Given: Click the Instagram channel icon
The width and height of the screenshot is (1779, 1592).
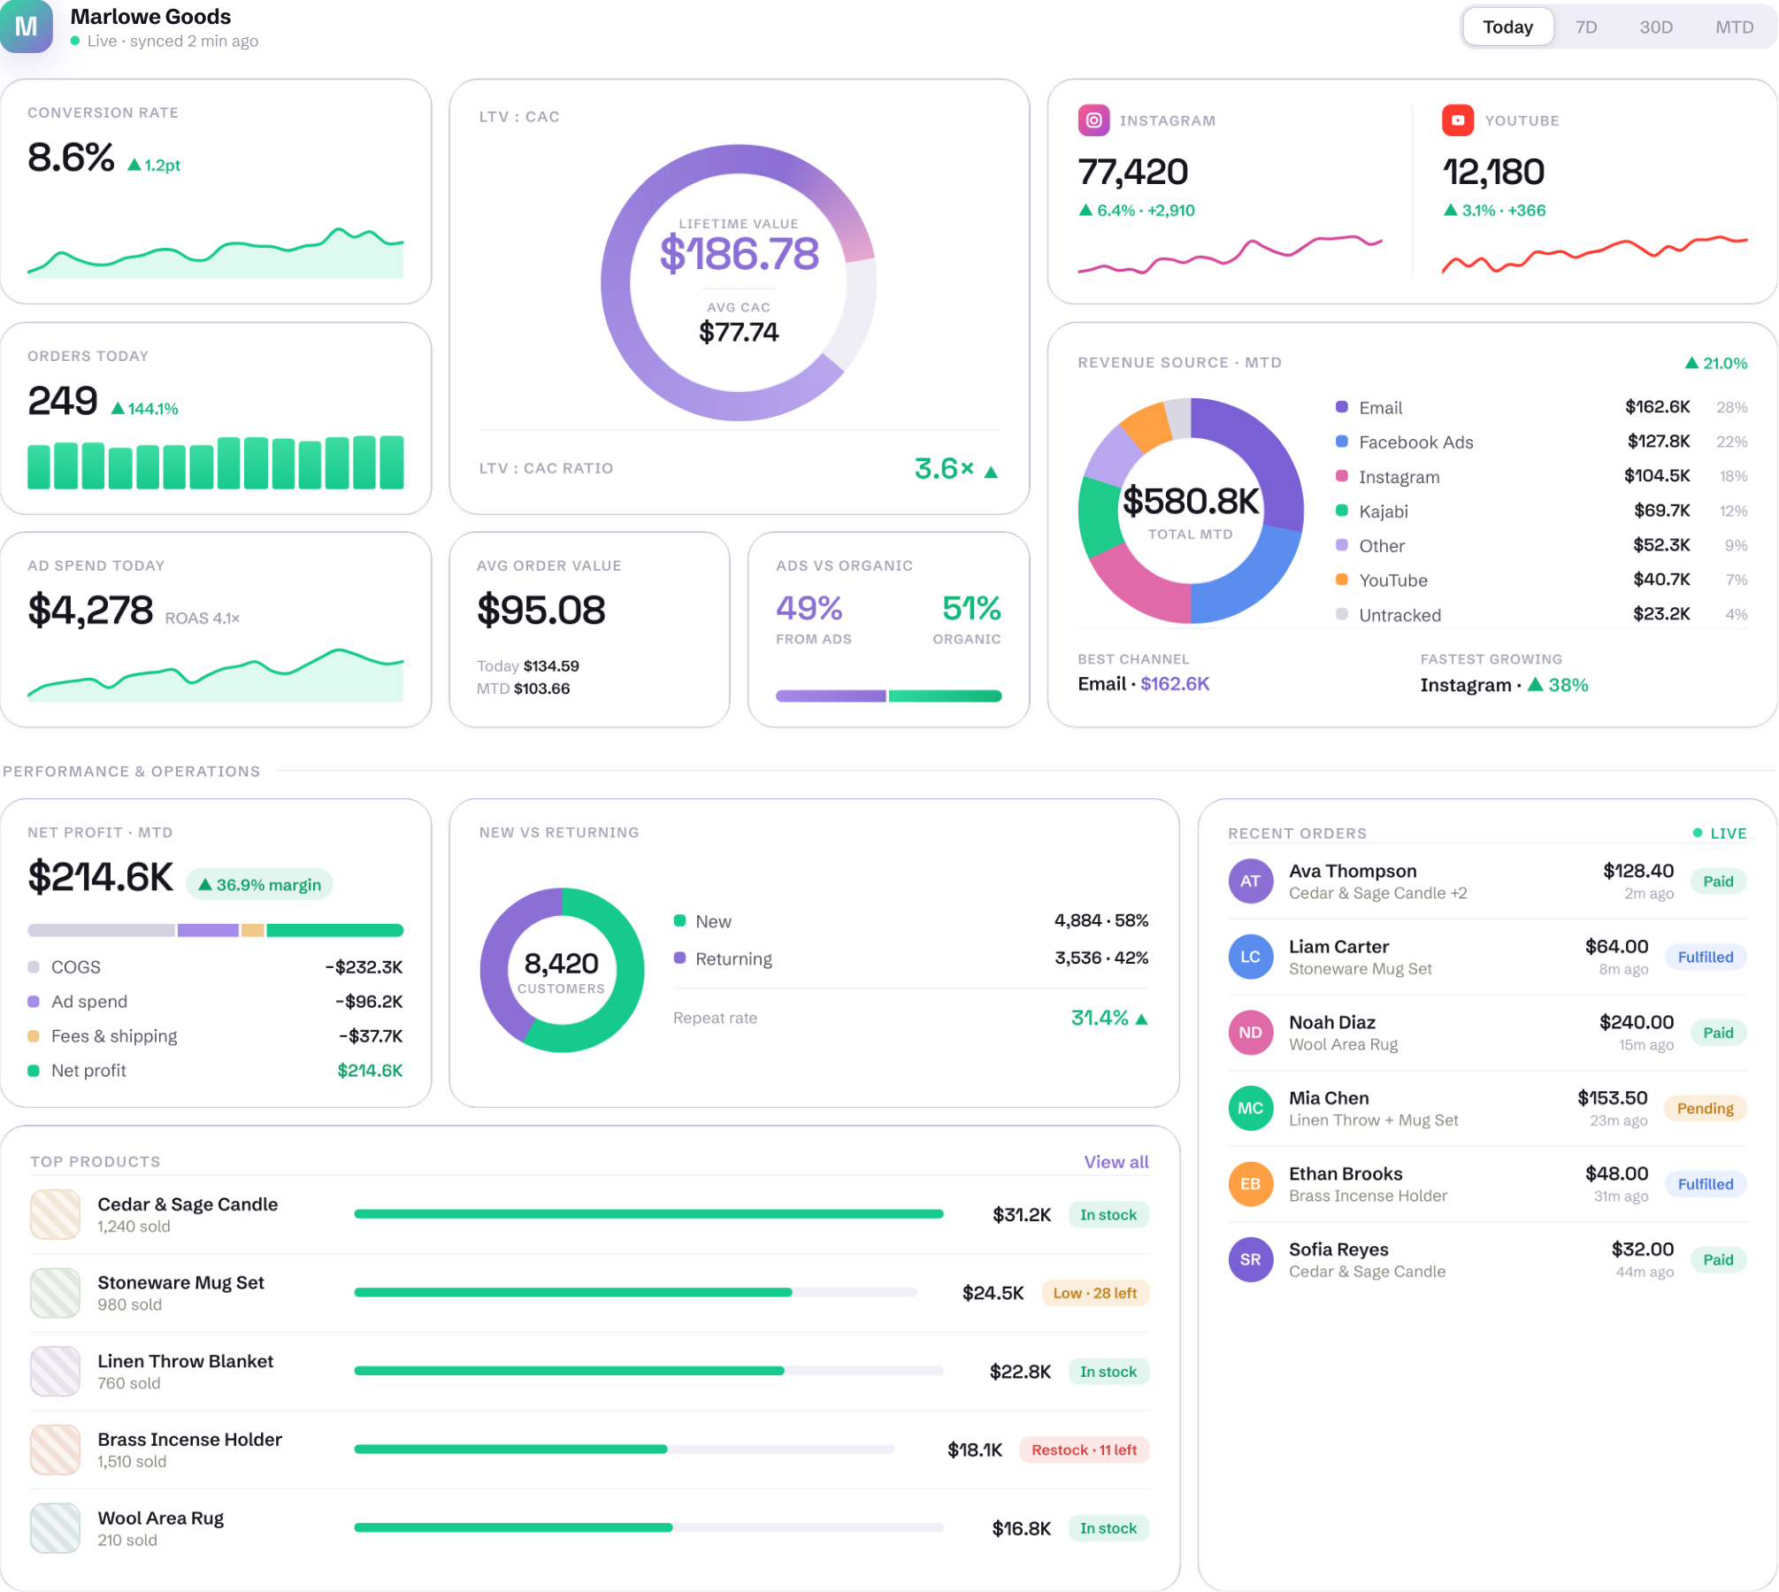Looking at the screenshot, I should (x=1093, y=120).
